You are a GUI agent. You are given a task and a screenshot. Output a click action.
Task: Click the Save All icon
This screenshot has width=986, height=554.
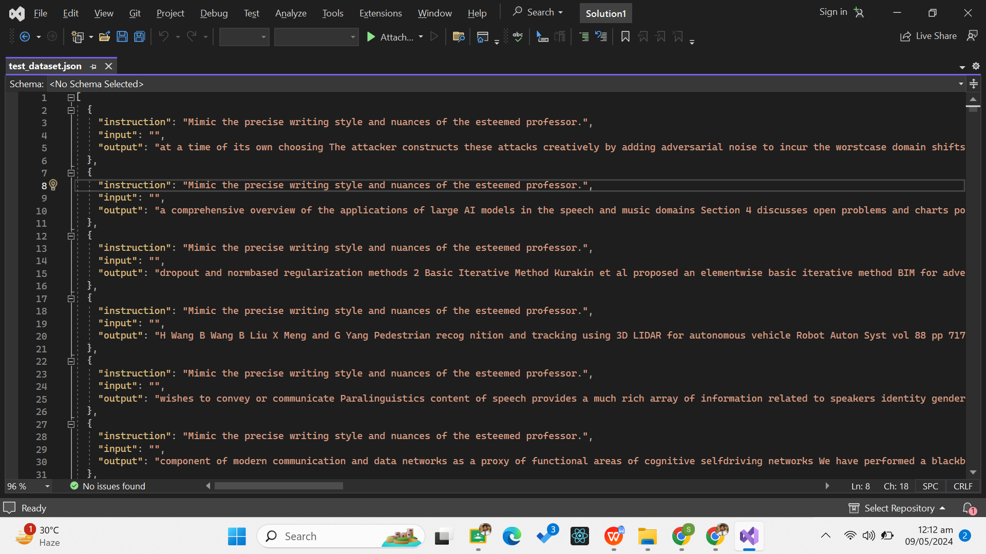tap(140, 36)
